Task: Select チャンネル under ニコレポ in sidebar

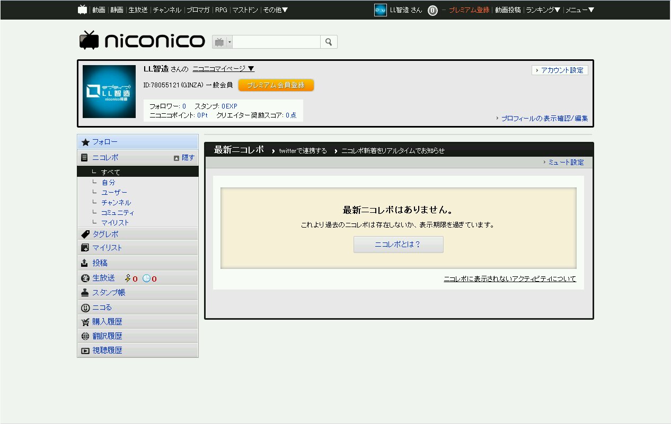Action: [x=116, y=202]
